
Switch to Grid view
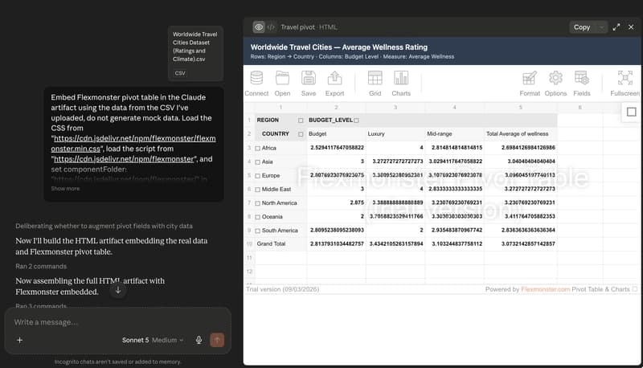point(375,84)
